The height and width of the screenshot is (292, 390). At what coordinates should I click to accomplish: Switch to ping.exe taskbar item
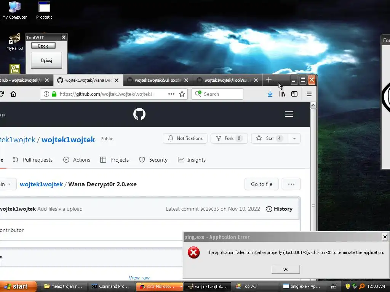[x=302, y=286]
